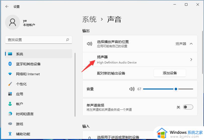Viewport: 204px width, 140px height.
Task: Click the sidebar vertical scrollbar
Action: click(x=75, y=85)
